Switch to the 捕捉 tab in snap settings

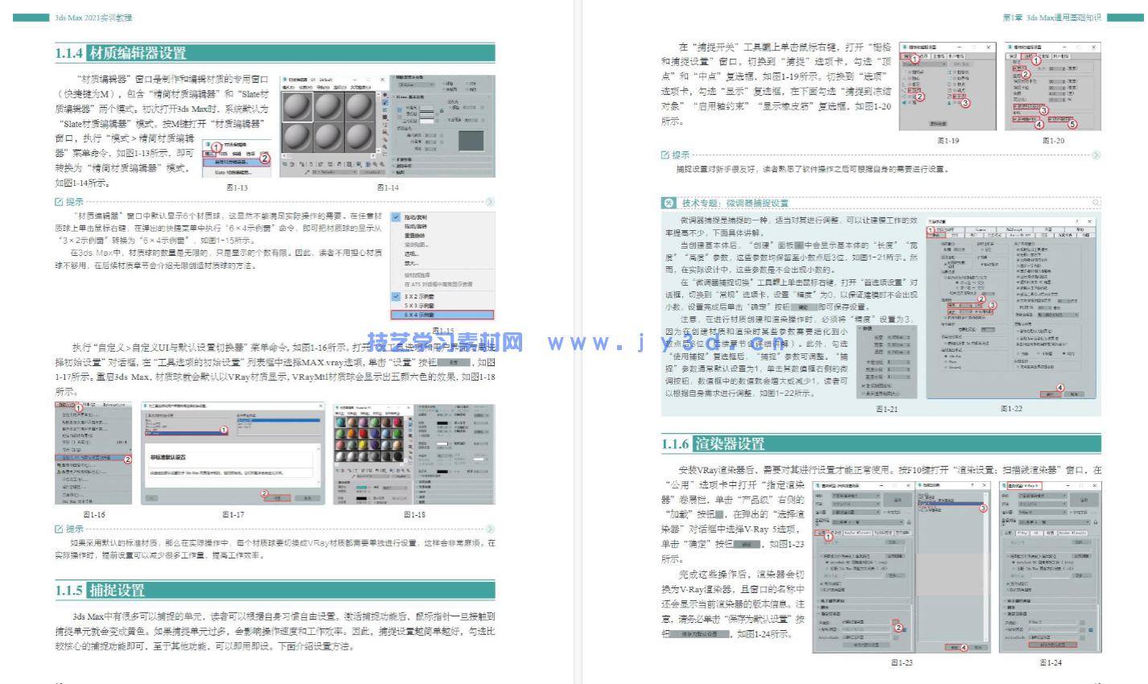point(908,56)
